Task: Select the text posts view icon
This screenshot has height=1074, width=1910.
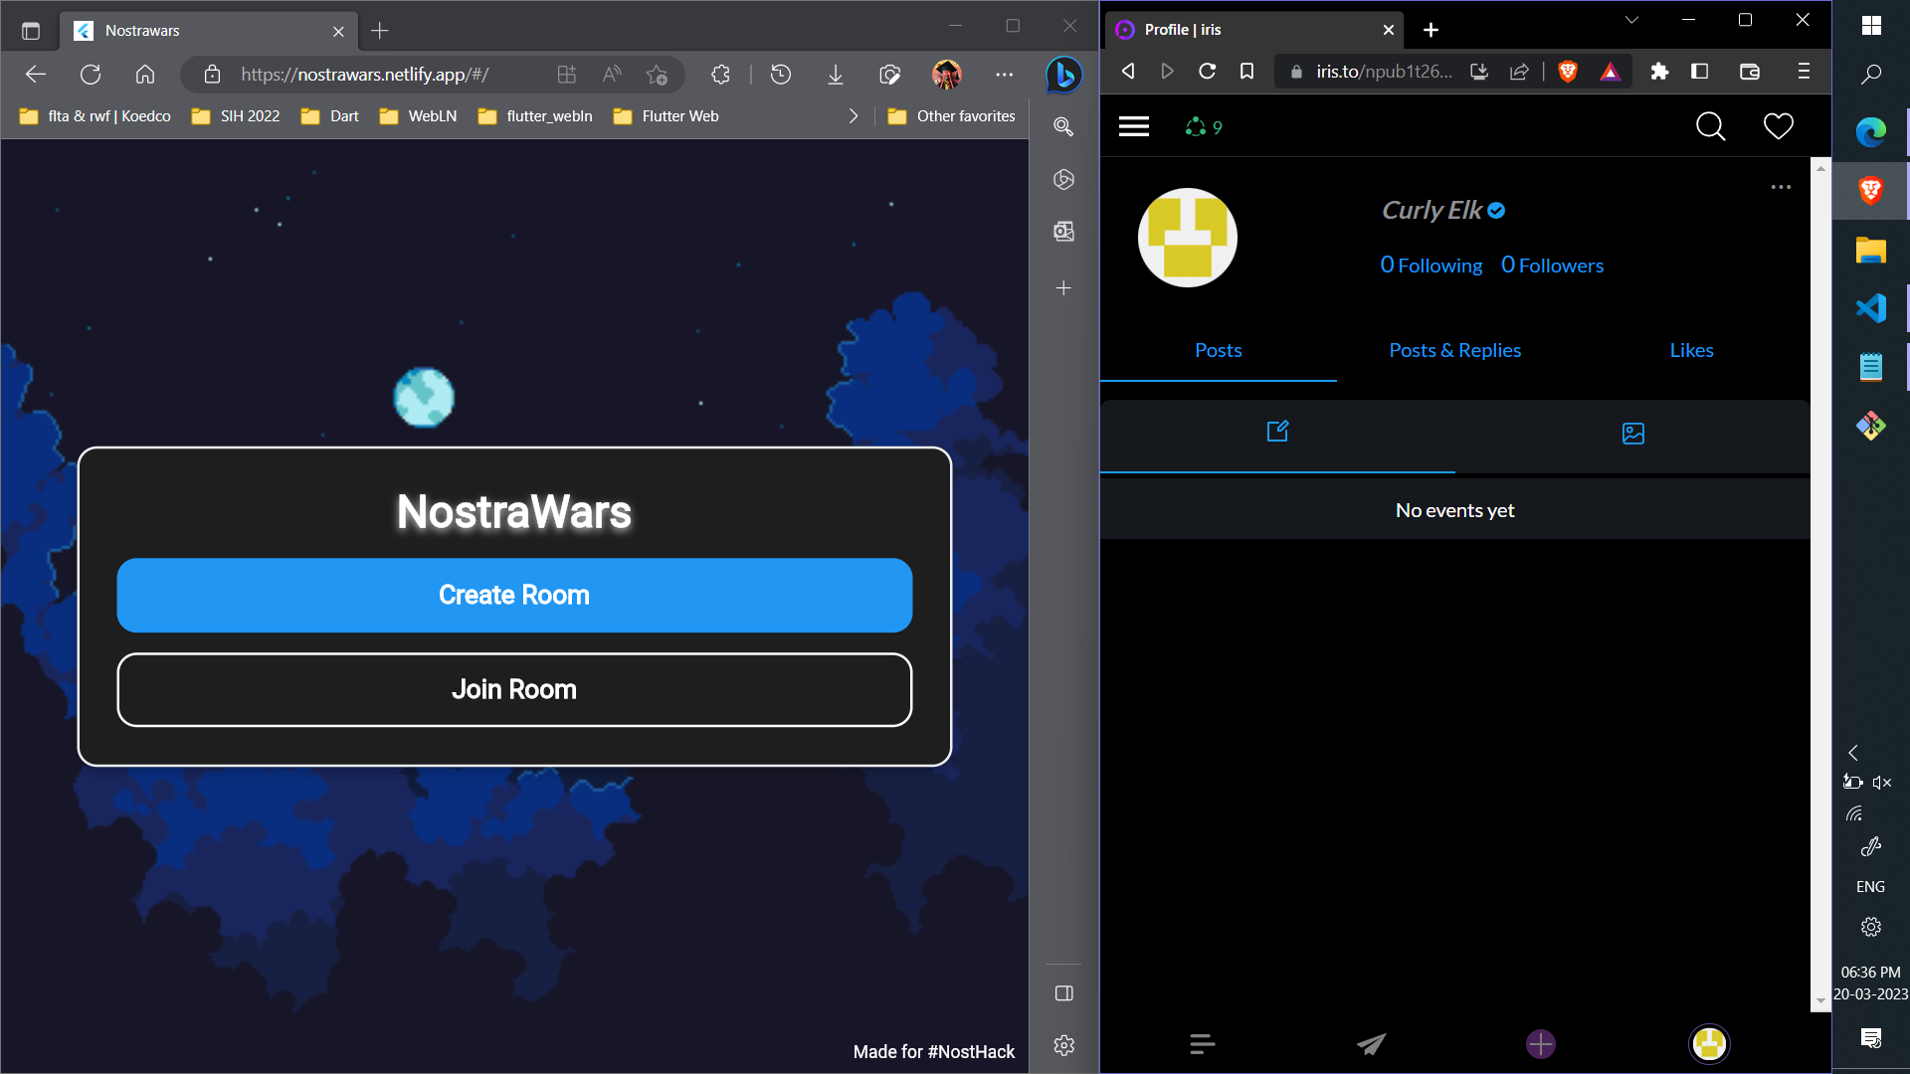Action: (x=1277, y=432)
